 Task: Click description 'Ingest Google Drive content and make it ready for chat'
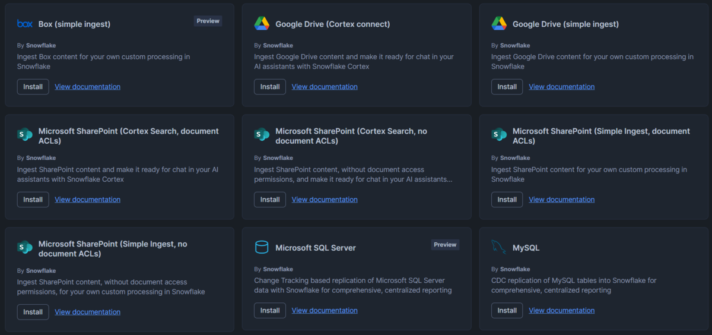tap(354, 62)
